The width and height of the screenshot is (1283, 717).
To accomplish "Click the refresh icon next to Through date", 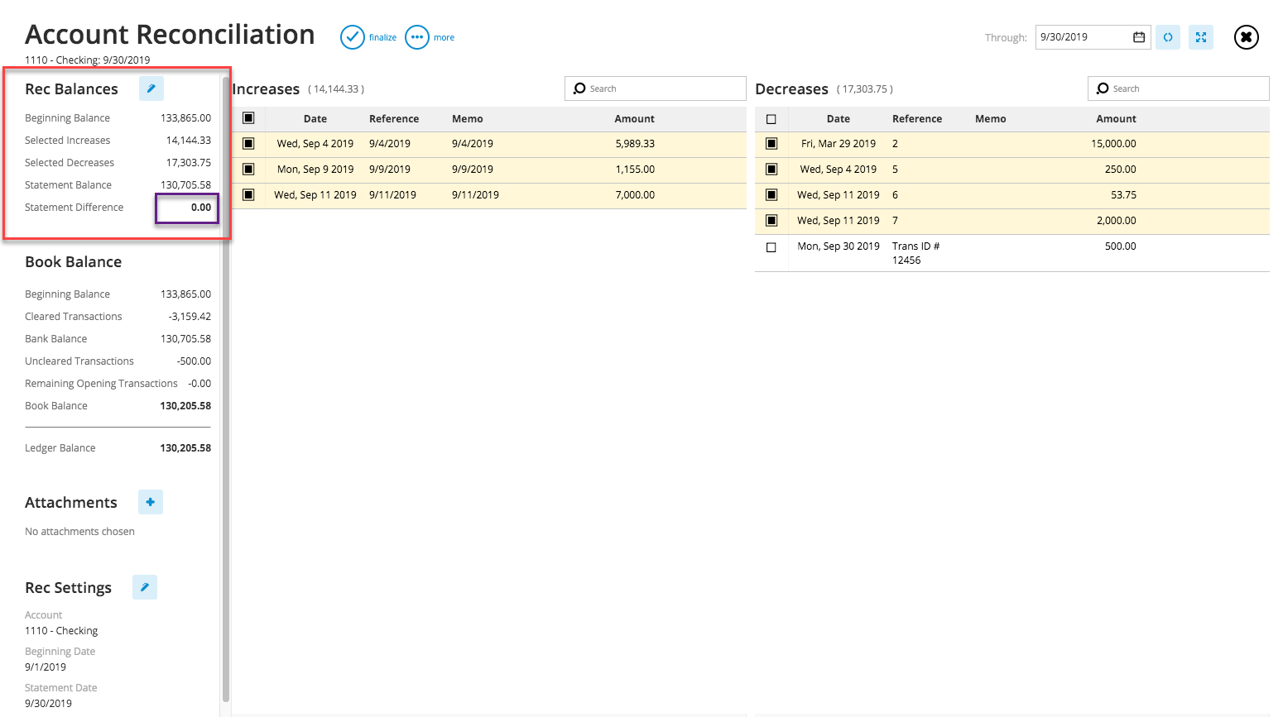I will click(1168, 37).
